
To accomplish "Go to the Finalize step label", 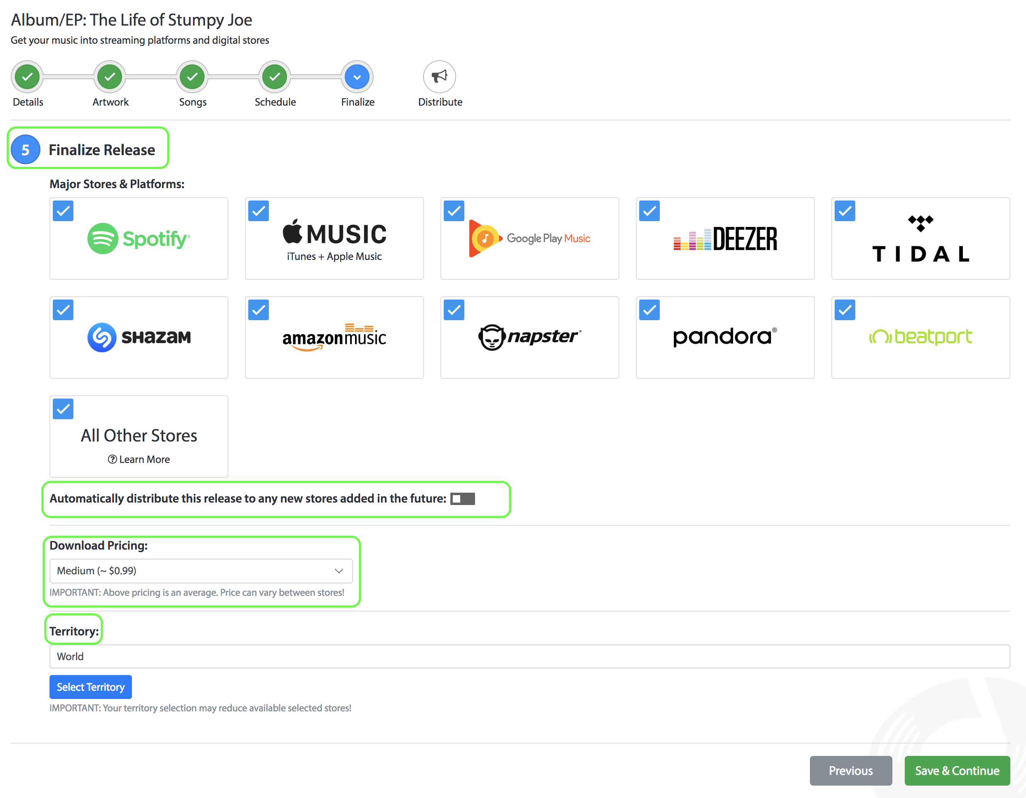I will (x=358, y=102).
